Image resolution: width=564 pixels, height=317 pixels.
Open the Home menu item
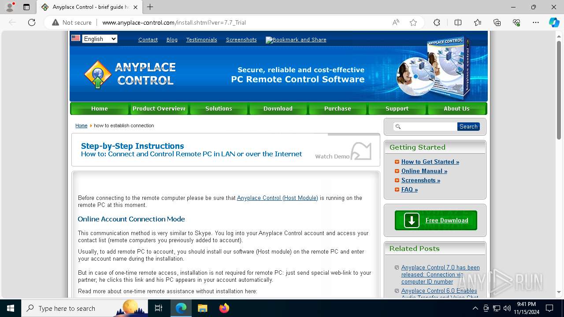[100, 108]
